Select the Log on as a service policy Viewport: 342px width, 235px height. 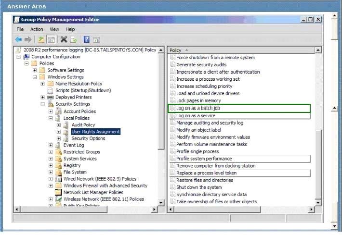pyautogui.click(x=240, y=115)
